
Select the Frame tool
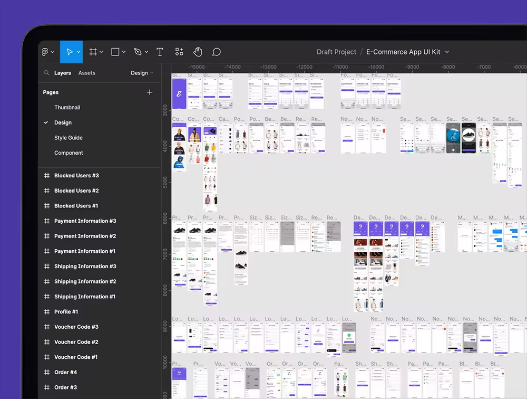click(x=93, y=52)
